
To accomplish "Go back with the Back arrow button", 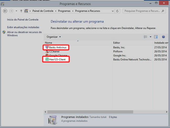I will tap(5, 11).
